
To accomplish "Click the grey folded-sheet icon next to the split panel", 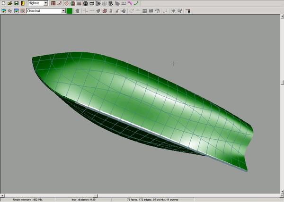I will [151, 11].
